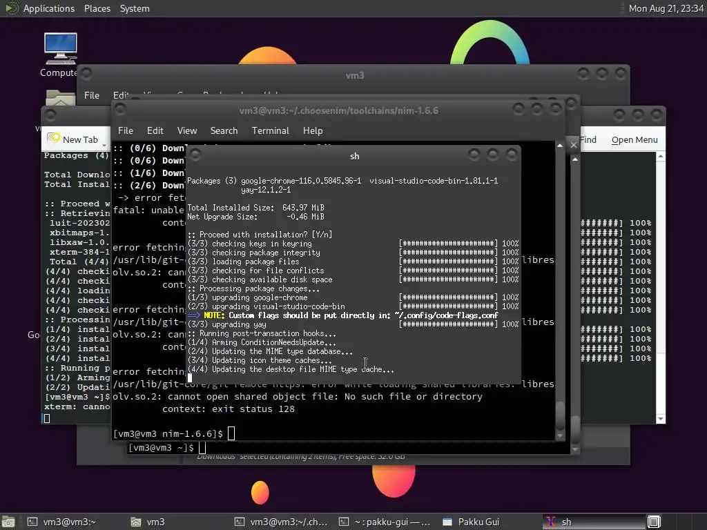This screenshot has height=530, width=707.
Task: Click scrollbar down arrow in Konsole window
Action: tap(661, 419)
